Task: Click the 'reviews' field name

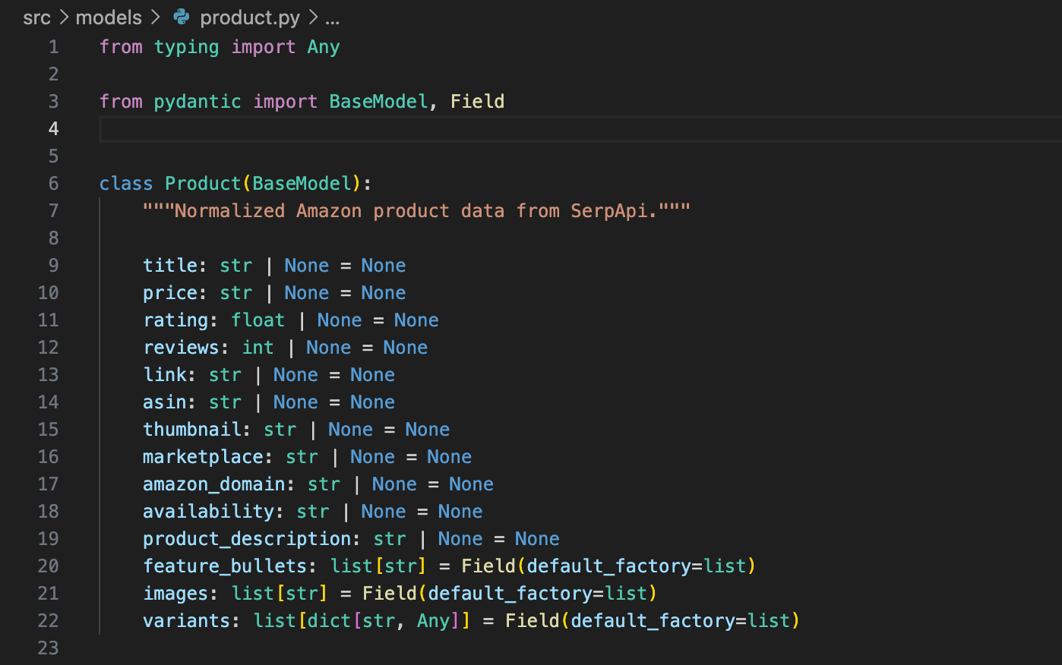Action: (181, 348)
